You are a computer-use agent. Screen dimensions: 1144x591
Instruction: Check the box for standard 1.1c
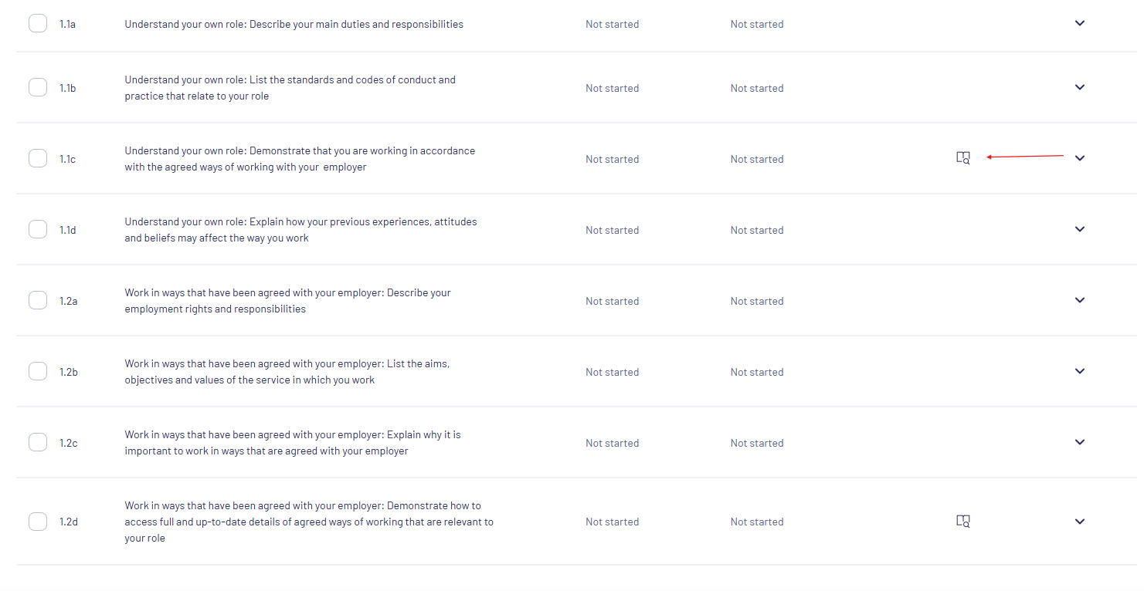click(x=38, y=159)
